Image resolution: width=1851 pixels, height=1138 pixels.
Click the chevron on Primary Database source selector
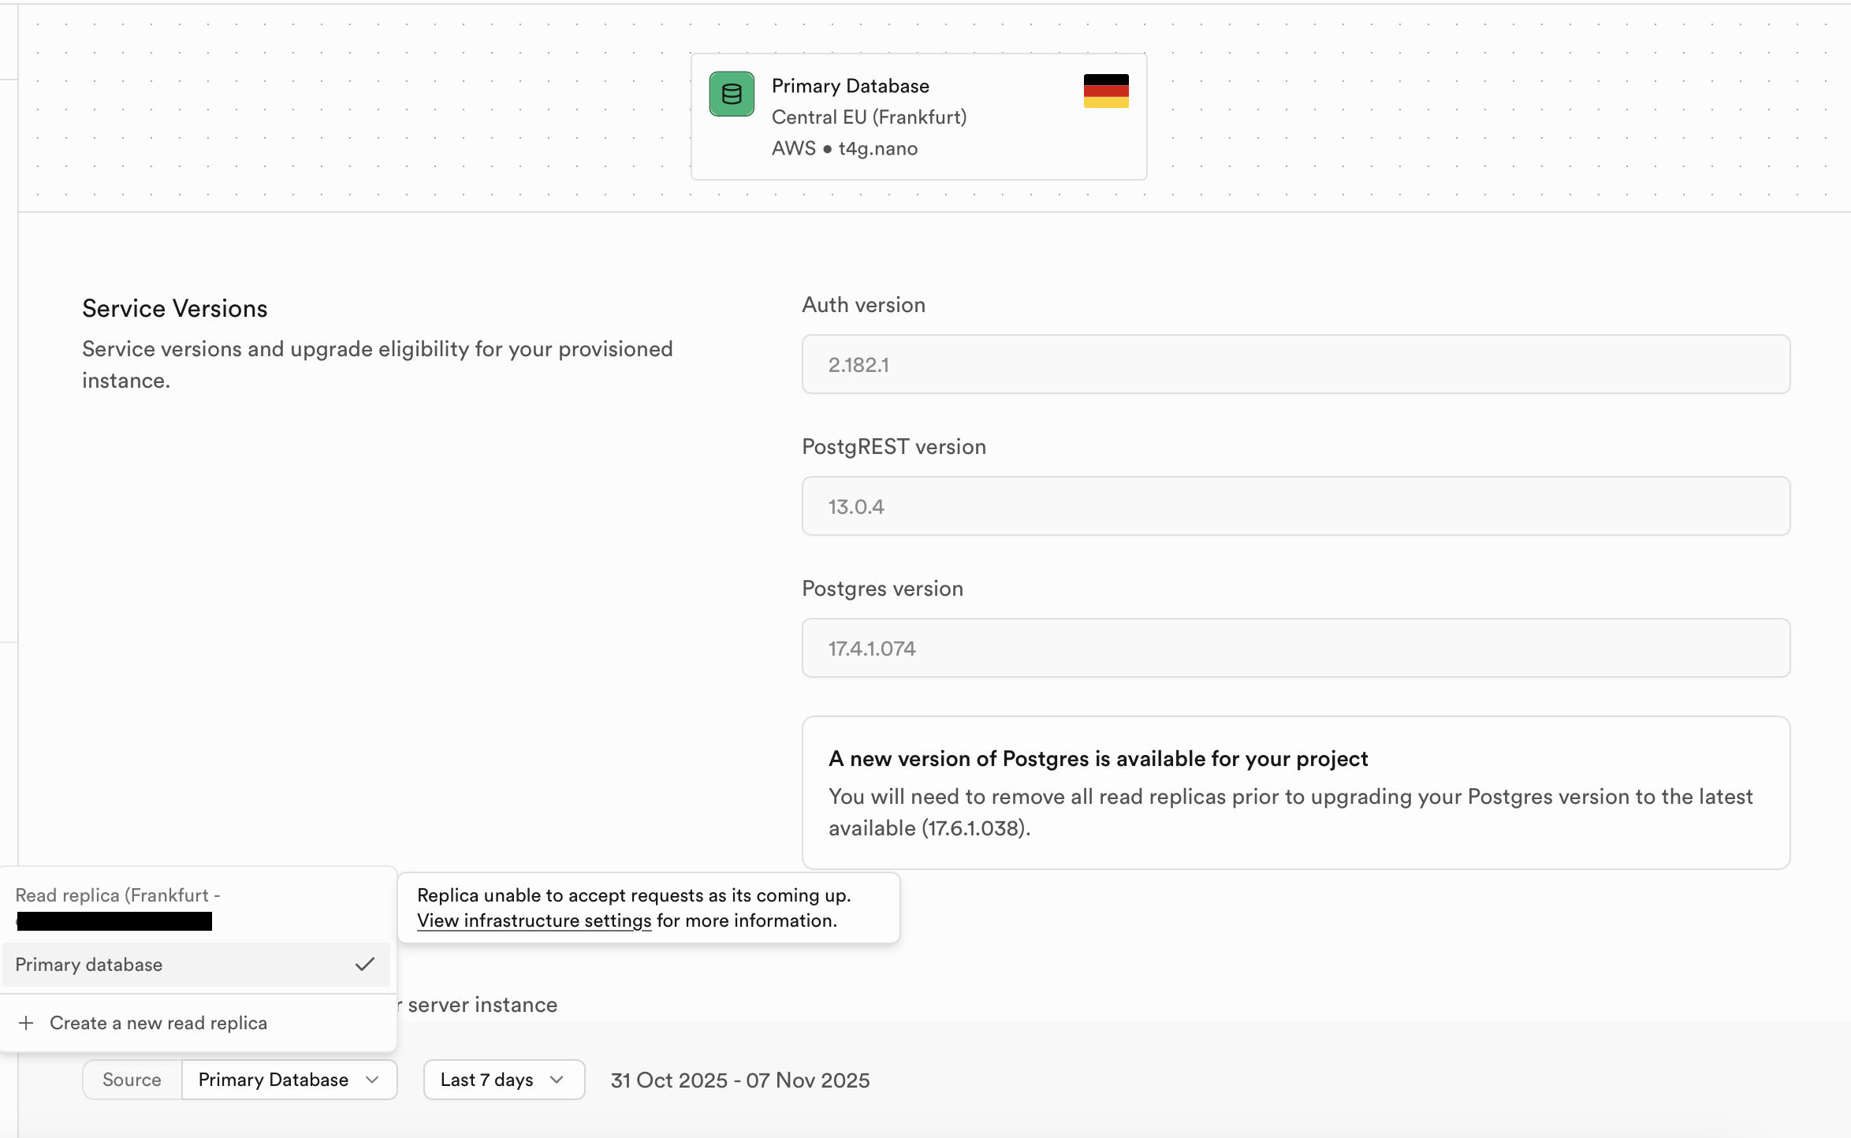pos(373,1080)
